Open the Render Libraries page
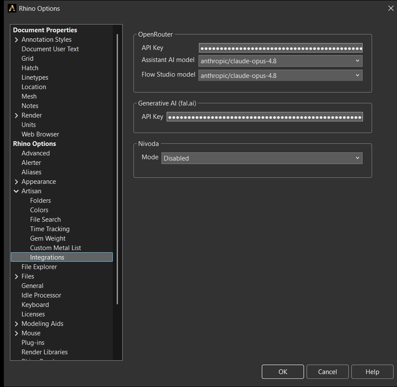This screenshot has width=397, height=387. [x=44, y=352]
